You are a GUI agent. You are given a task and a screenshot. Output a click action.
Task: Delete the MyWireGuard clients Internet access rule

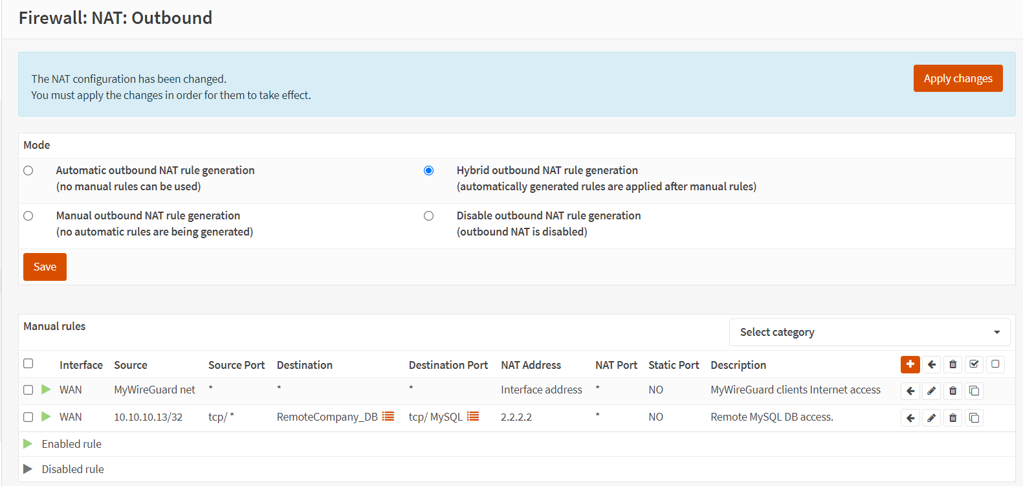[952, 391]
